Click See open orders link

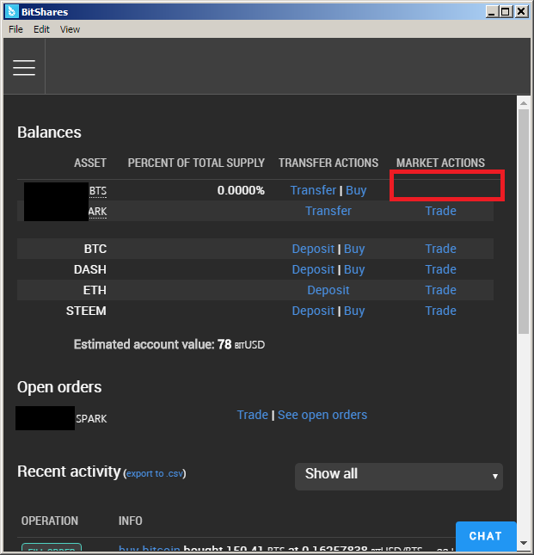coord(322,415)
